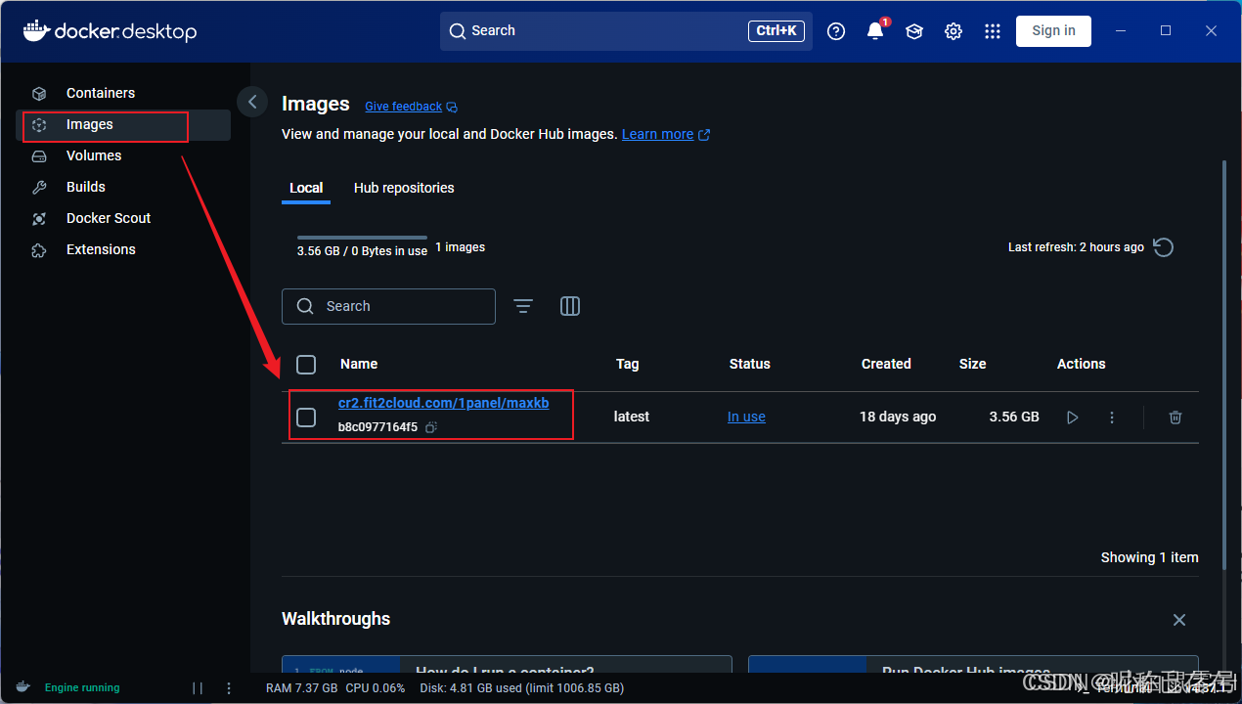Screen dimensions: 1242x704
Task: Go to Builds in the sidebar
Action: 123,187
